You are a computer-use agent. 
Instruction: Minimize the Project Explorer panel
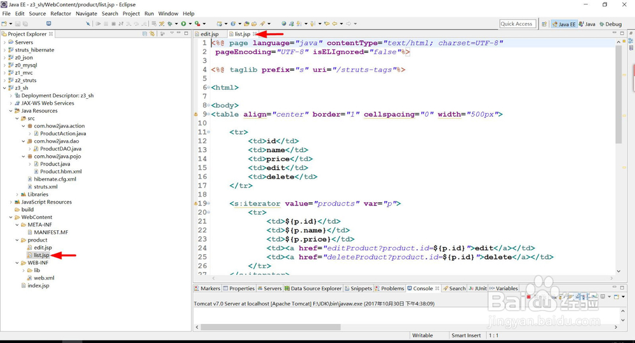[x=178, y=33]
